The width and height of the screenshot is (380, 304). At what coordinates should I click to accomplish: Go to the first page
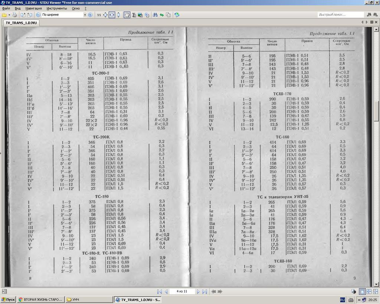pyautogui.click(x=159, y=292)
